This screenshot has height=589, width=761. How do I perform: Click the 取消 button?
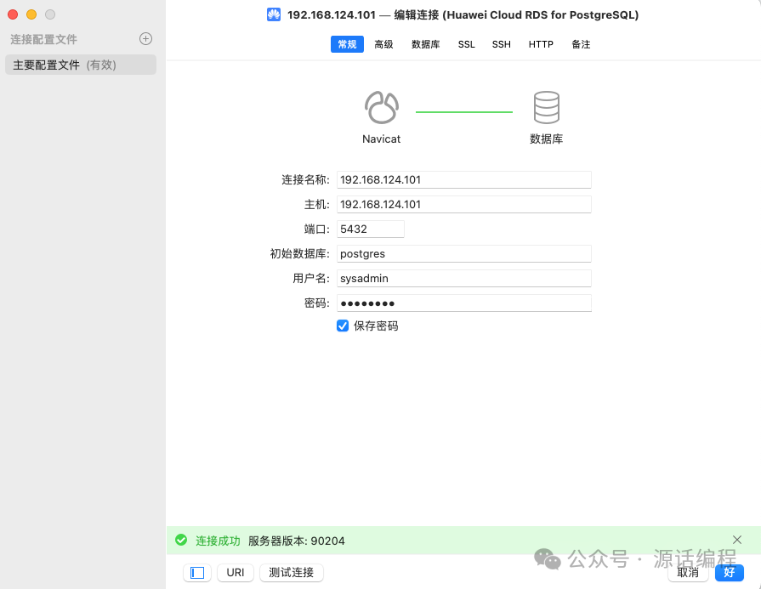tap(688, 573)
